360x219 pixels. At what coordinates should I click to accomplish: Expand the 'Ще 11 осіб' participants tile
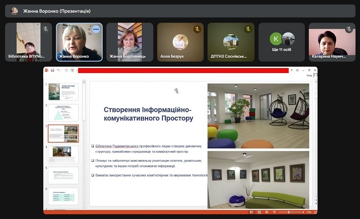pyautogui.click(x=282, y=42)
